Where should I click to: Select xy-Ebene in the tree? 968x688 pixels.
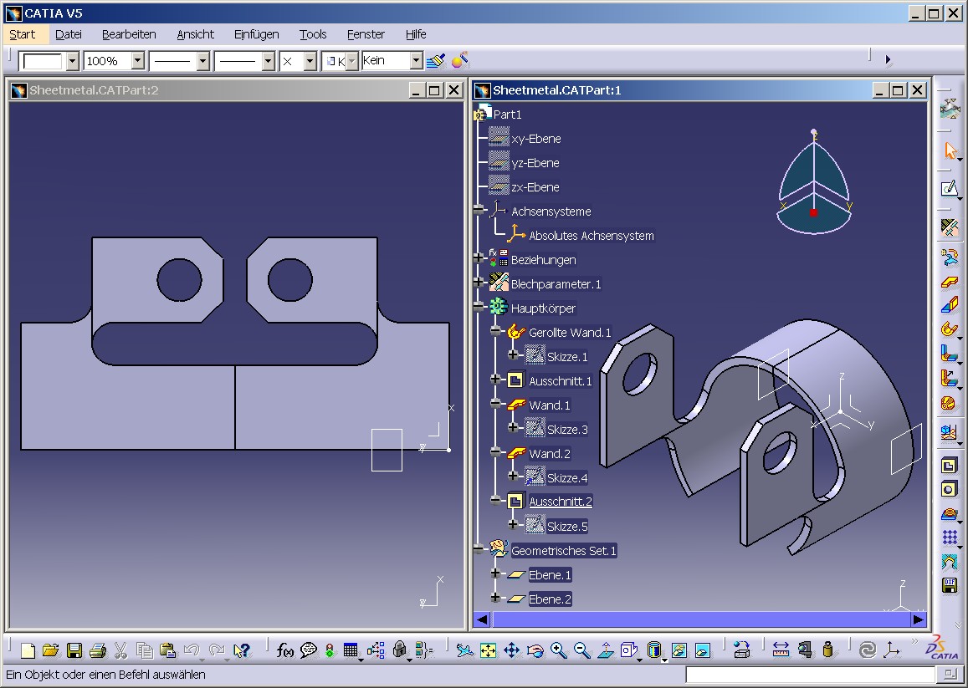pos(535,139)
